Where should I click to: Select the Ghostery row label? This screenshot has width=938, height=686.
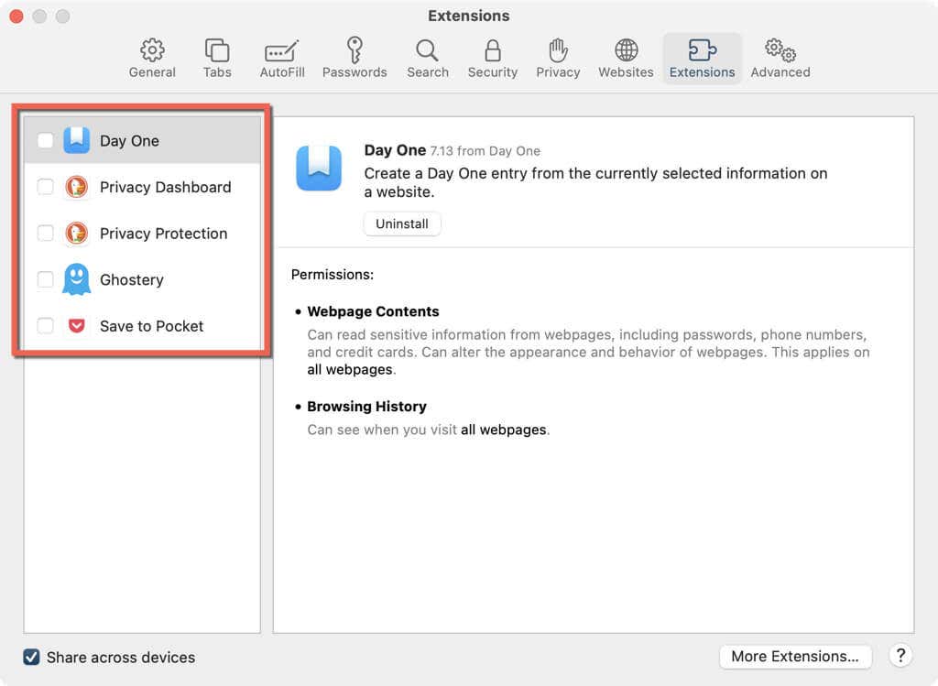tap(132, 280)
